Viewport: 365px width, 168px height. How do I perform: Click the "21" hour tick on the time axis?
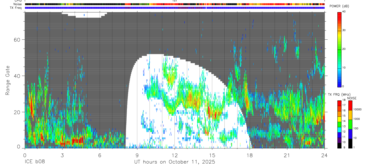pos(287,155)
